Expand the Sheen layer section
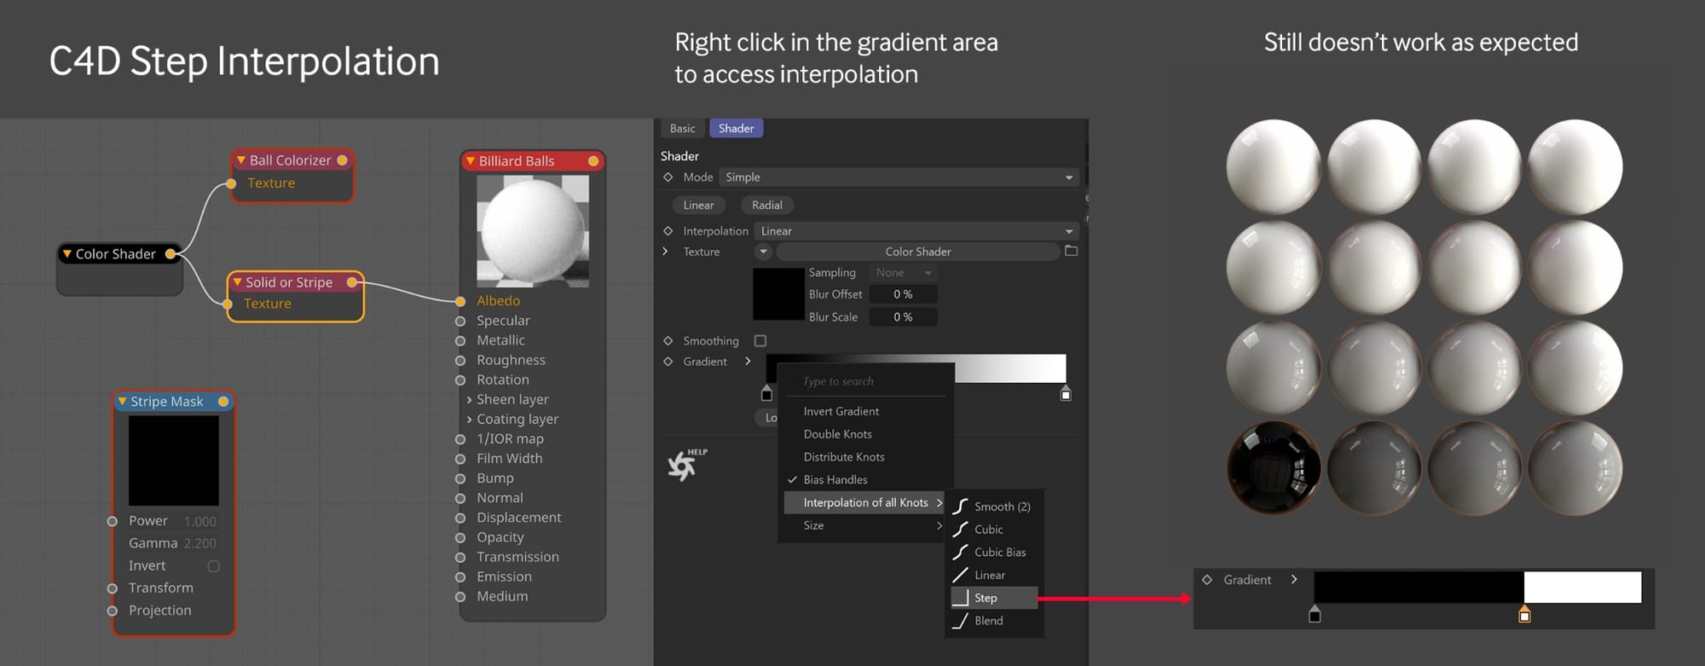Screen dimensions: 1705x666 click(x=469, y=400)
